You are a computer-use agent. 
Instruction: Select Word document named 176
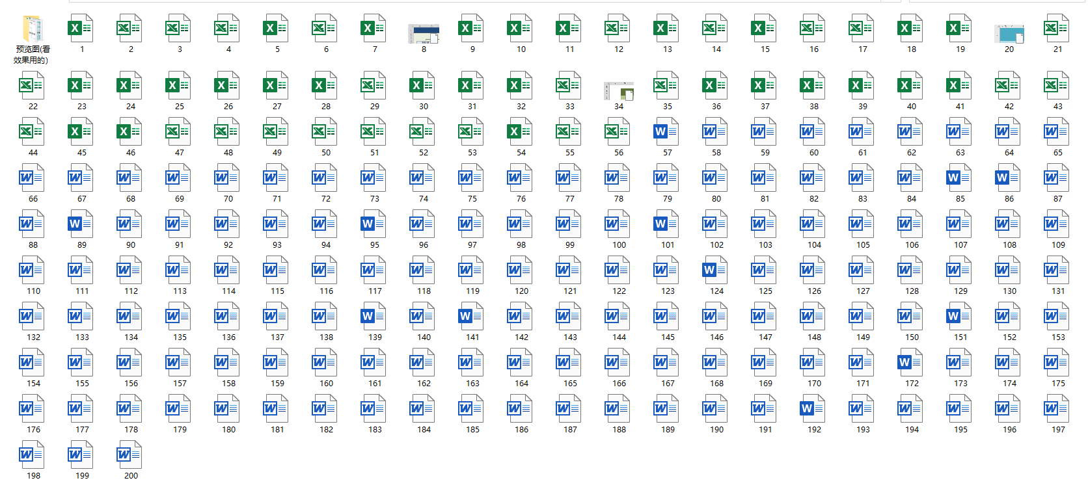pos(33,410)
